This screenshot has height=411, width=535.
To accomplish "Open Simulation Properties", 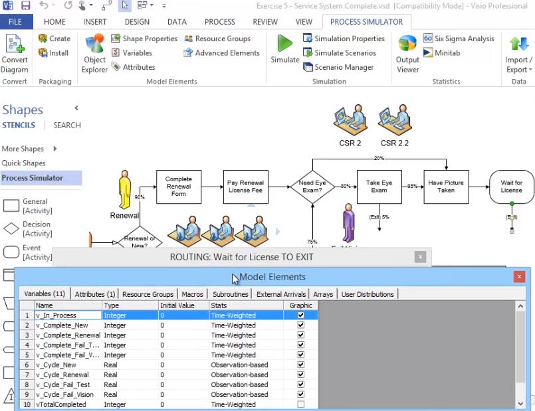I will click(344, 39).
